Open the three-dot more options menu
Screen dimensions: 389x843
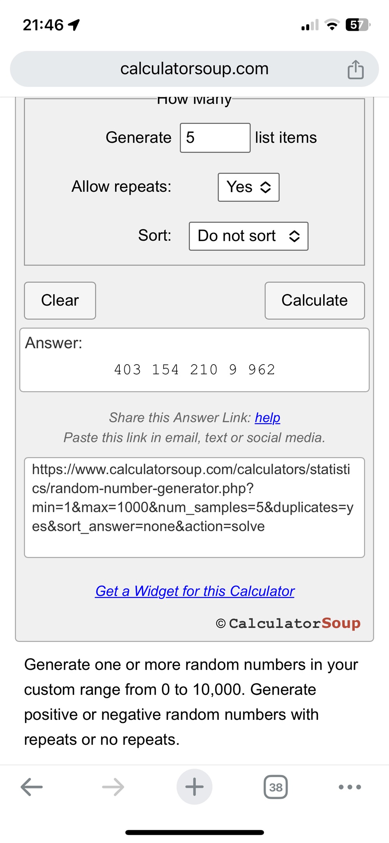click(x=350, y=787)
